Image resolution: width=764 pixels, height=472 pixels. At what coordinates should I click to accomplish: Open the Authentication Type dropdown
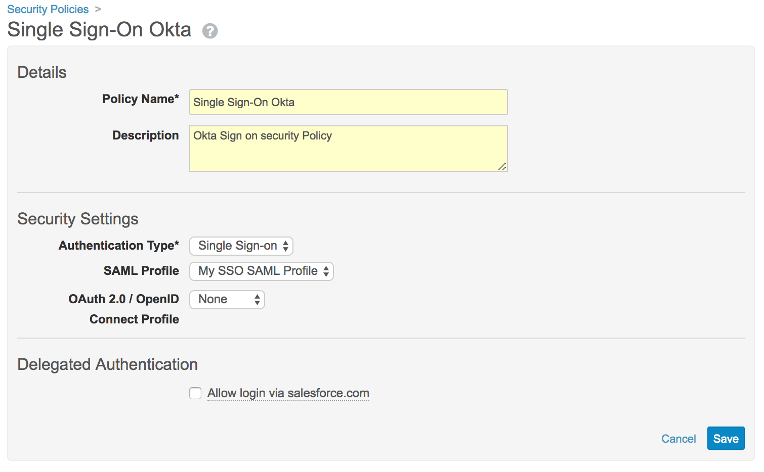click(241, 246)
